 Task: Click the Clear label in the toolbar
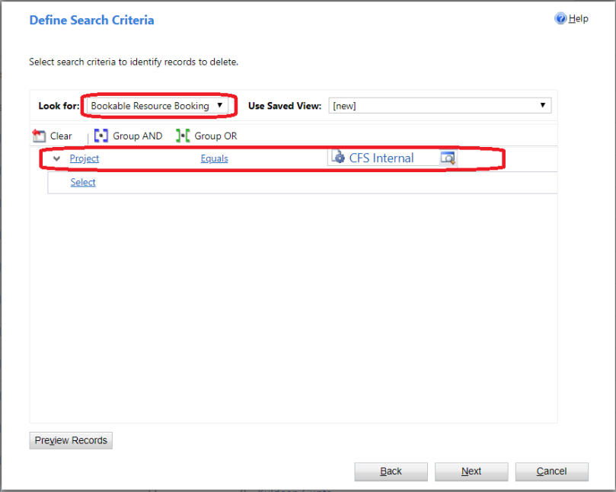point(61,136)
